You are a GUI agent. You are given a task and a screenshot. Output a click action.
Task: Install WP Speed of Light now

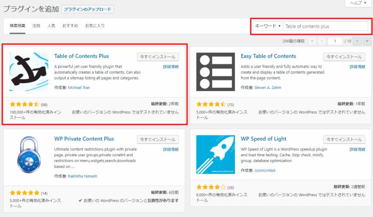pyautogui.click(x=344, y=140)
